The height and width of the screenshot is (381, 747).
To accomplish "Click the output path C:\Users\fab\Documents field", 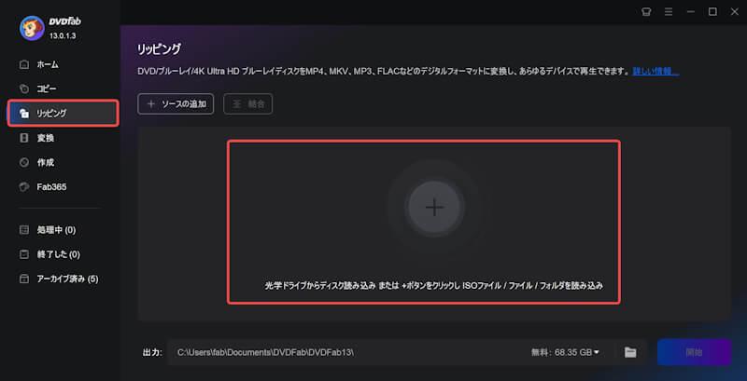I will pos(347,352).
